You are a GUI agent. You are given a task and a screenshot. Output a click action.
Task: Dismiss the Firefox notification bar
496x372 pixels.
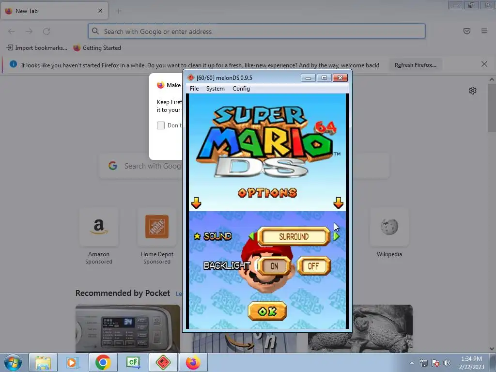pyautogui.click(x=484, y=64)
